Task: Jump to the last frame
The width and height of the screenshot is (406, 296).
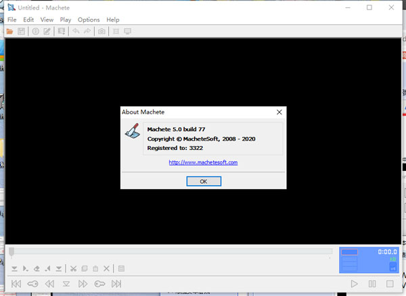Action: click(x=116, y=284)
